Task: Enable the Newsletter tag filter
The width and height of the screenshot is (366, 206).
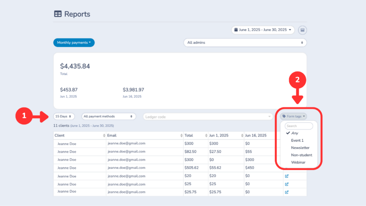Action: (x=300, y=147)
